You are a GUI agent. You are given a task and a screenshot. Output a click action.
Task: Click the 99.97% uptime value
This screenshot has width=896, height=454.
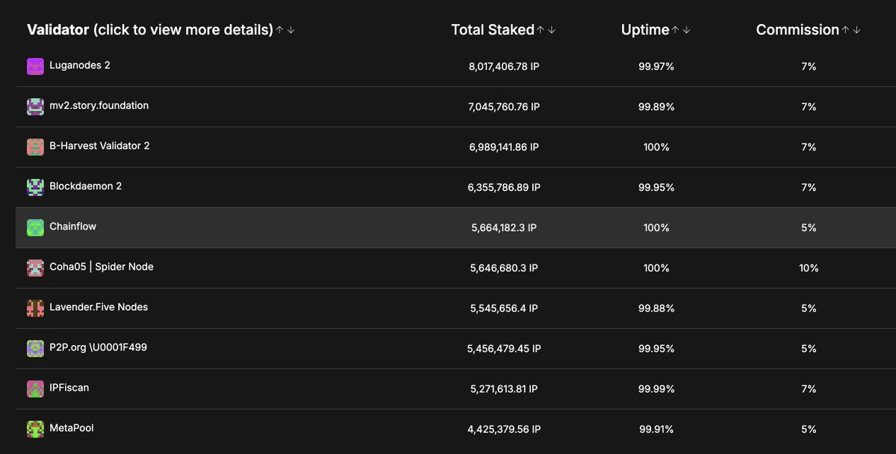(x=656, y=66)
